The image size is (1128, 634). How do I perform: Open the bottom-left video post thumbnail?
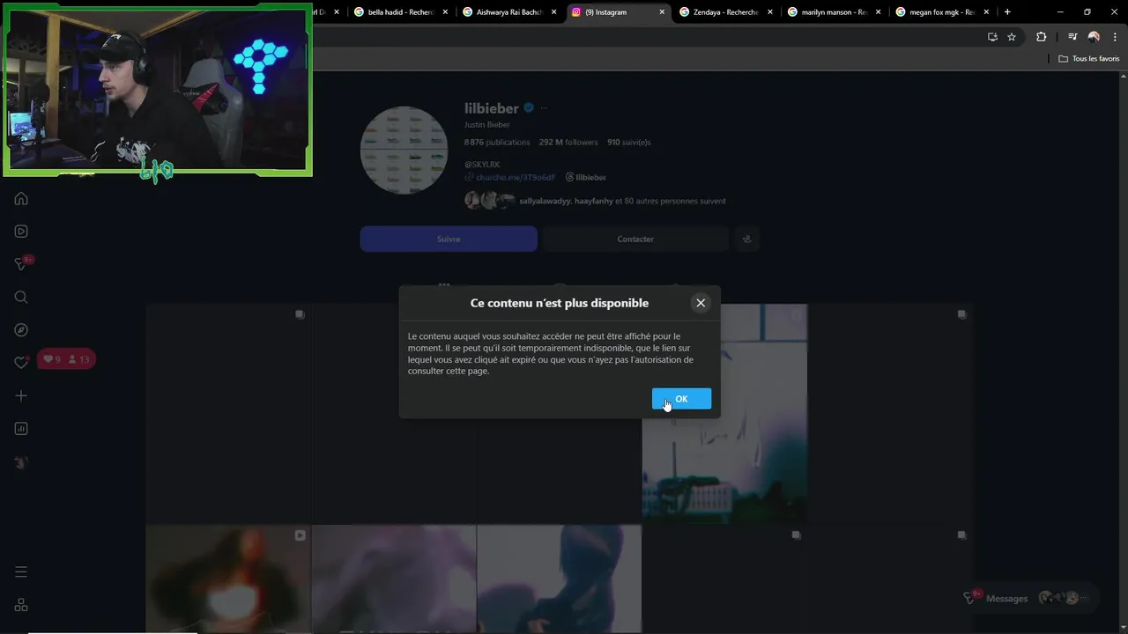coord(227,579)
